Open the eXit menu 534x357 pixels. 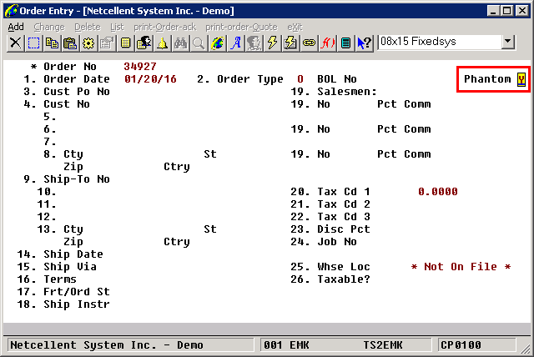(295, 27)
